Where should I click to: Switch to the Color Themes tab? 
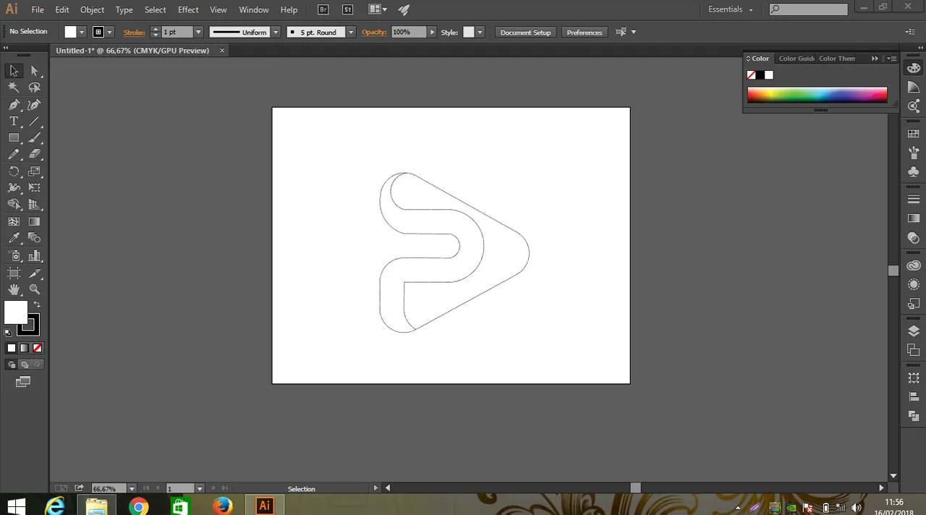[x=837, y=59]
